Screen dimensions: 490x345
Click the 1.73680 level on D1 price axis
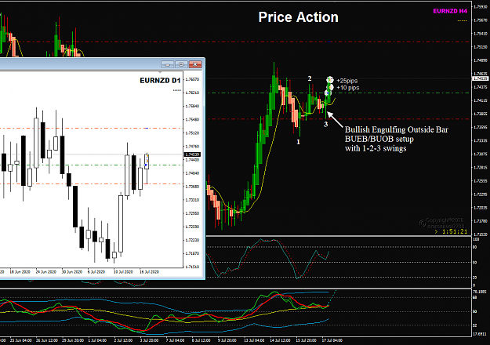click(193, 187)
